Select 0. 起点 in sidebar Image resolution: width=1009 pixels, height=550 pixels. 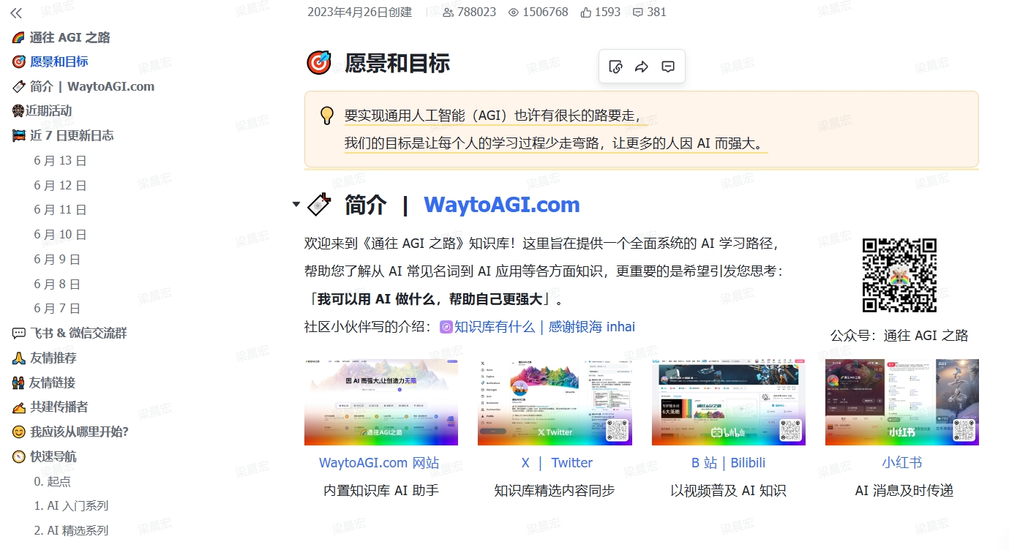point(53,481)
